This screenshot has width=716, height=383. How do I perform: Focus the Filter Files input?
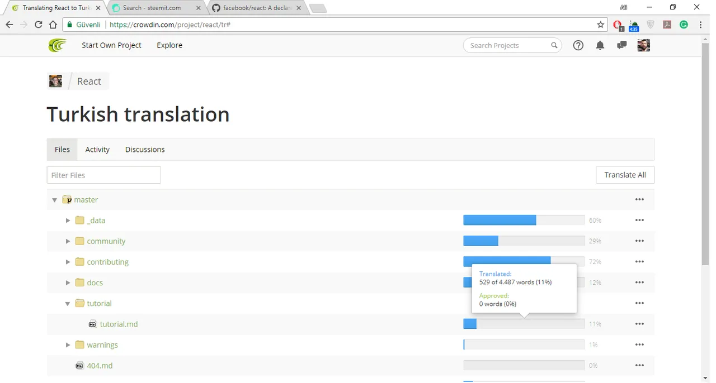pyautogui.click(x=103, y=175)
